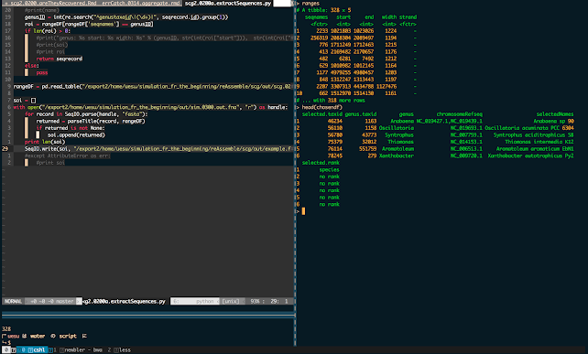Click the extractSequences.py filename in the status line

click(124, 301)
